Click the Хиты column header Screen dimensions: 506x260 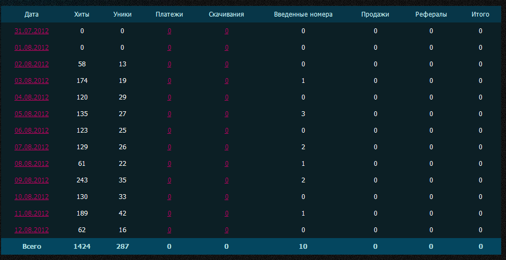(81, 14)
